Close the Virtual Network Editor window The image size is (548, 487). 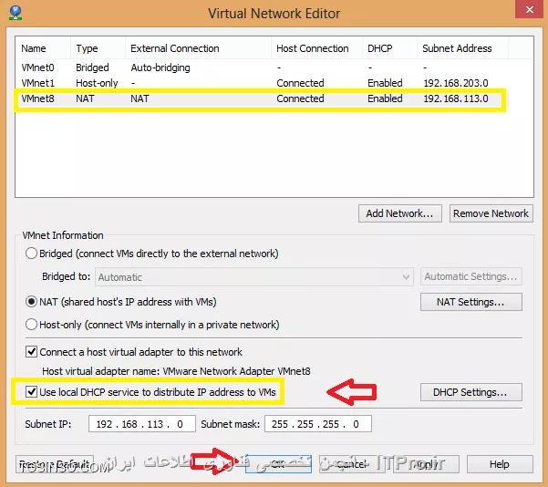[530, 9]
